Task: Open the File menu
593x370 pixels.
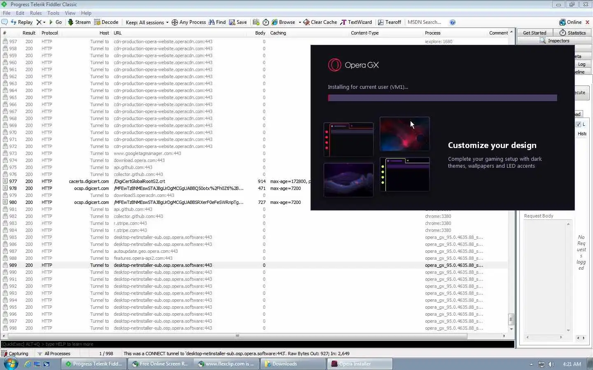Action: pos(7,13)
